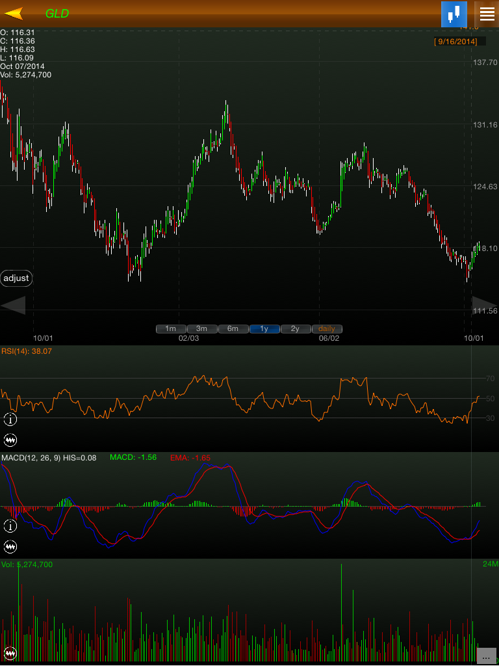Select the 6m time range

[x=233, y=328]
